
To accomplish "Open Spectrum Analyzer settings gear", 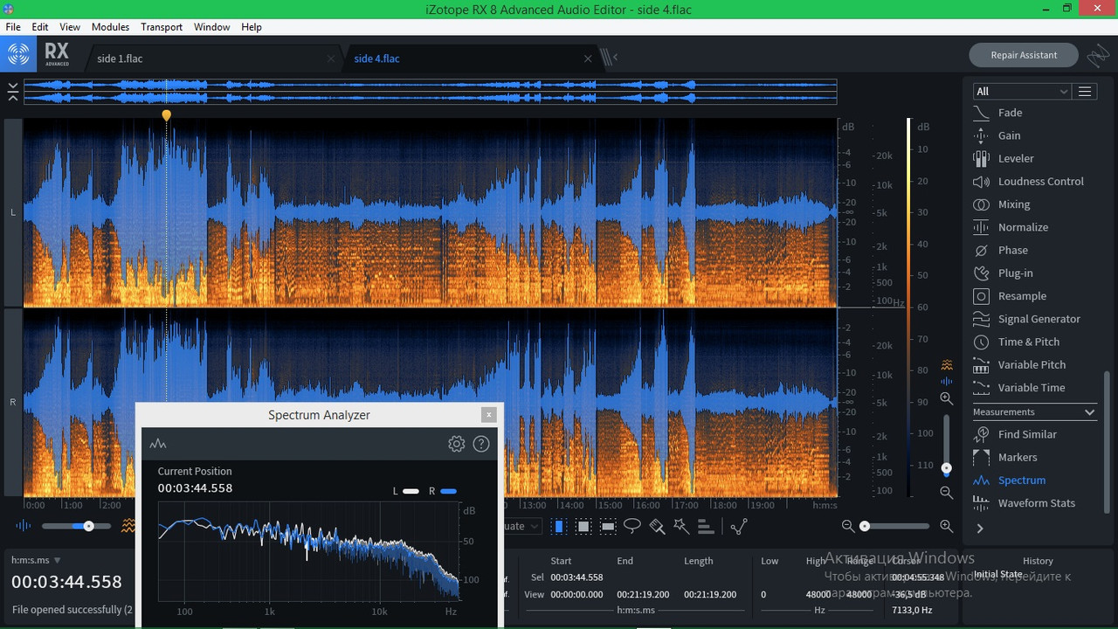I will [x=456, y=444].
